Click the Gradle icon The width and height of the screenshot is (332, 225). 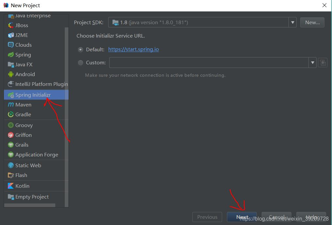(10, 114)
